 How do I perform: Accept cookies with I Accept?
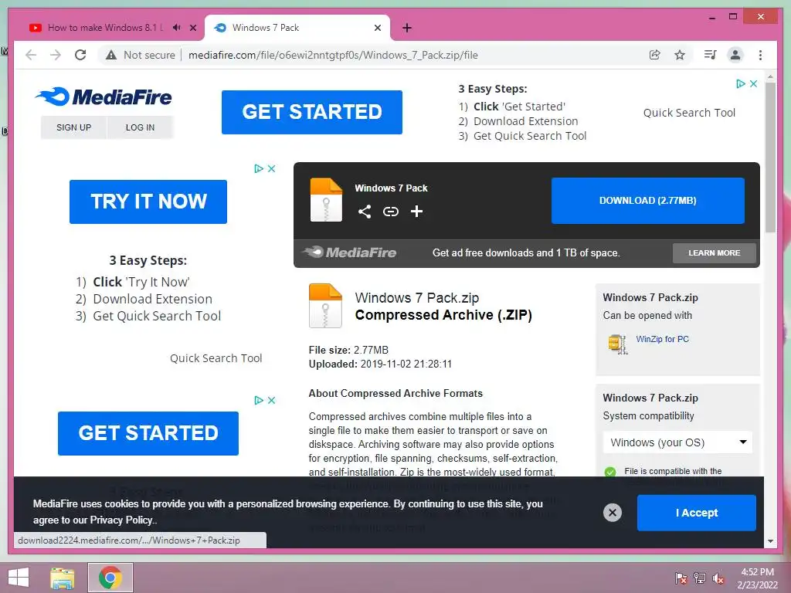pos(696,513)
